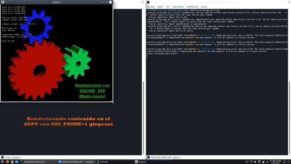Click the glxgears window menu icon
The width and height of the screenshot is (291, 164).
[x=3, y=2]
